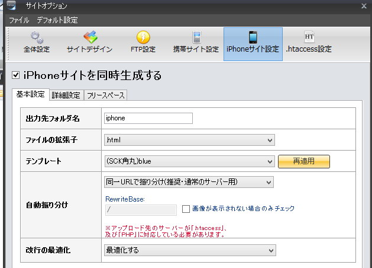
Task: Click the red .htaccess PHP warning note
Action: pyautogui.click(x=166, y=231)
